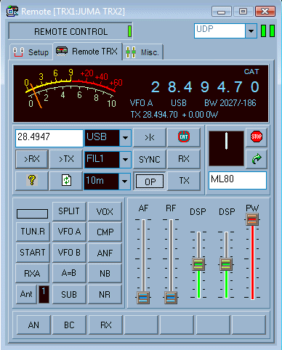Expand the USB mode dropdown
282x350 pixels.
coord(125,138)
